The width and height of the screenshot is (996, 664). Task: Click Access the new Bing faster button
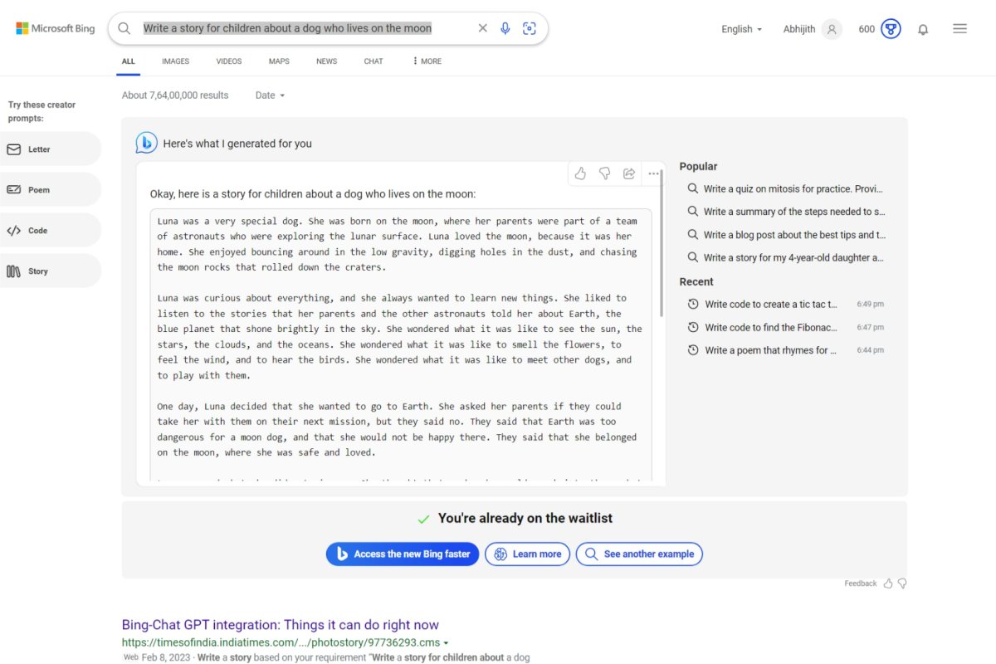403,554
